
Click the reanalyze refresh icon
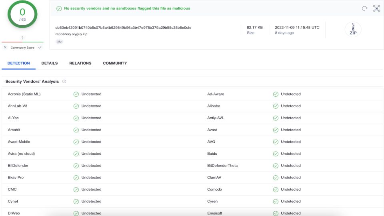364,8
